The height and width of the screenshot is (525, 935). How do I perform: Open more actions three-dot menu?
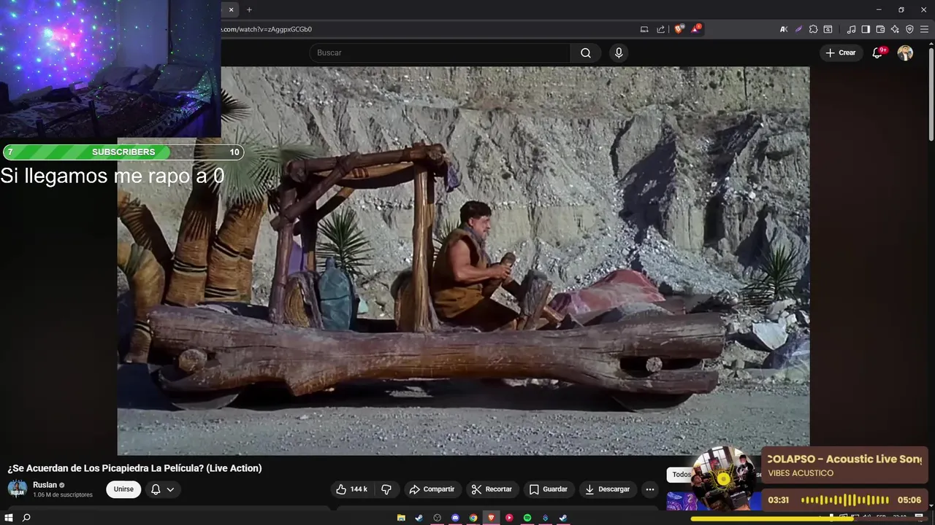[x=650, y=489]
